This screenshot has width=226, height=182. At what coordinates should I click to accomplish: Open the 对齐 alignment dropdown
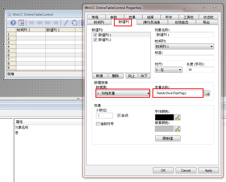click(168, 70)
